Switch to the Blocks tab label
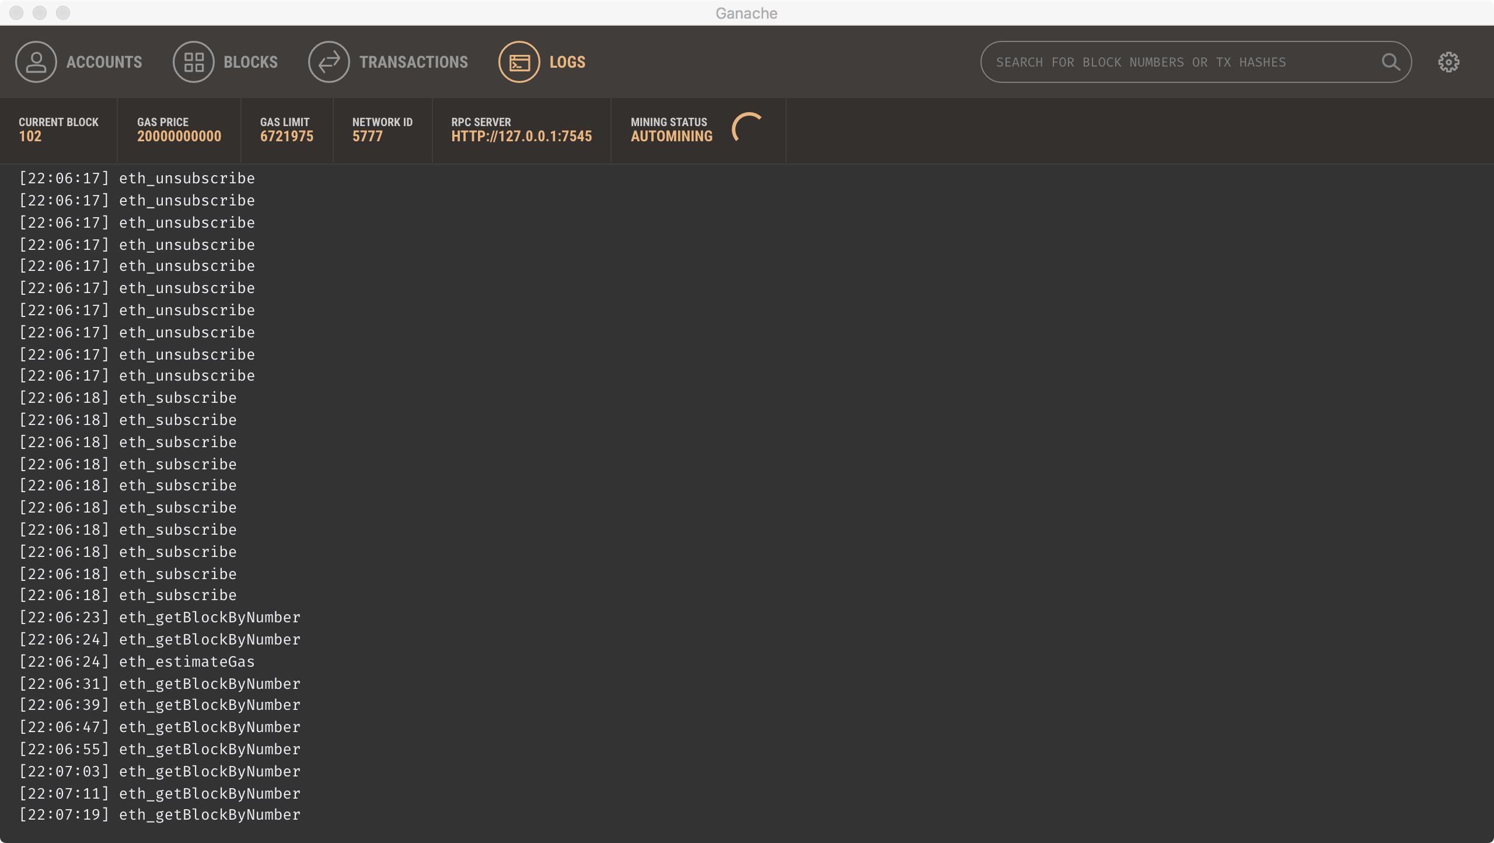This screenshot has height=843, width=1494. pos(250,62)
